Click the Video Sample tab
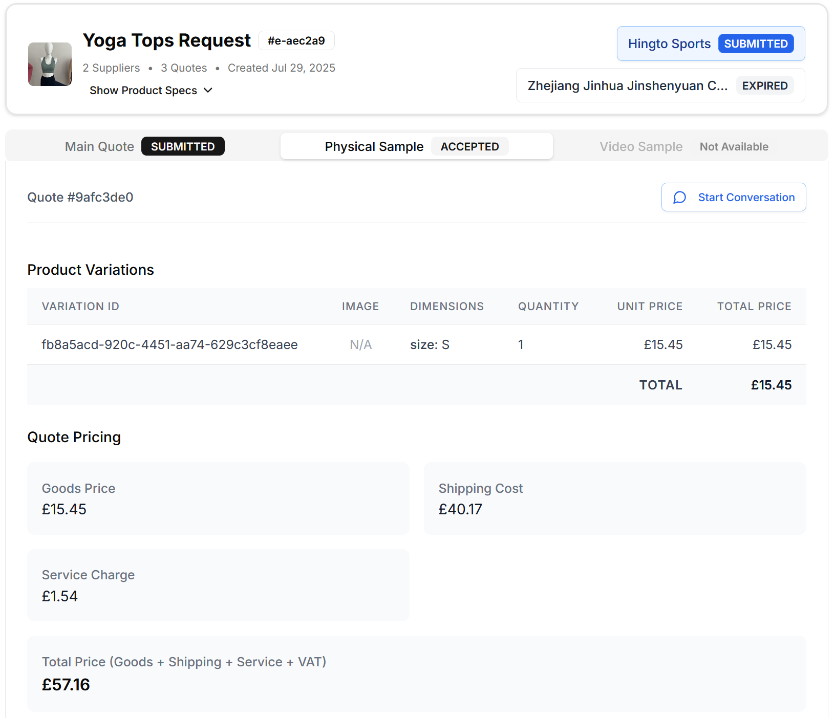The image size is (835, 718). (x=640, y=146)
